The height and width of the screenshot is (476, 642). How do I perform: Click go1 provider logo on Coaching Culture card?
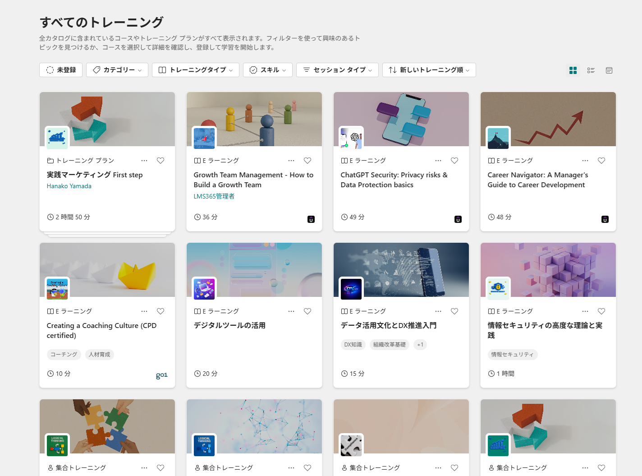pyautogui.click(x=161, y=375)
